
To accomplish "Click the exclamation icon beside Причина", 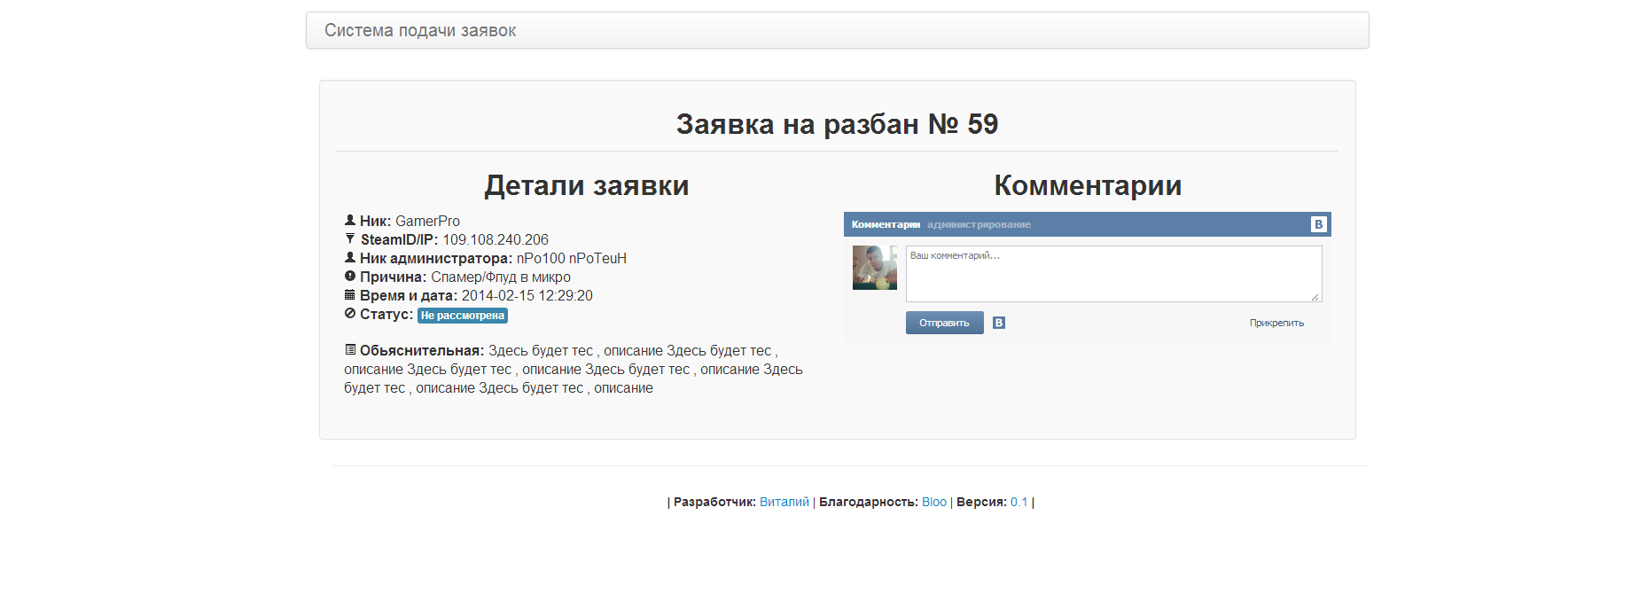I will [350, 277].
